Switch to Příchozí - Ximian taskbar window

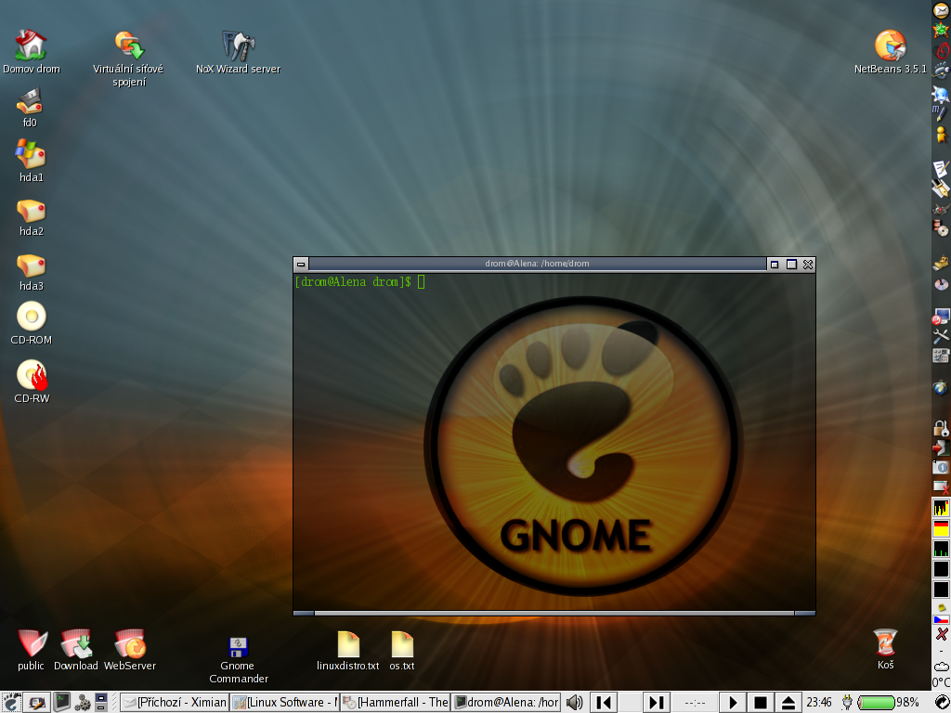pos(174,702)
